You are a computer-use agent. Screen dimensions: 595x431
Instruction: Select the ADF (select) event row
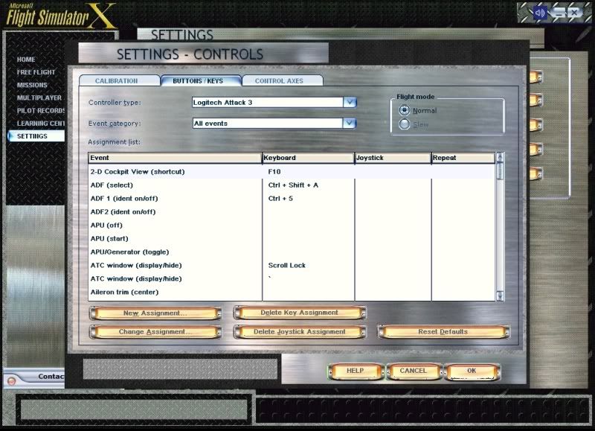pos(292,185)
